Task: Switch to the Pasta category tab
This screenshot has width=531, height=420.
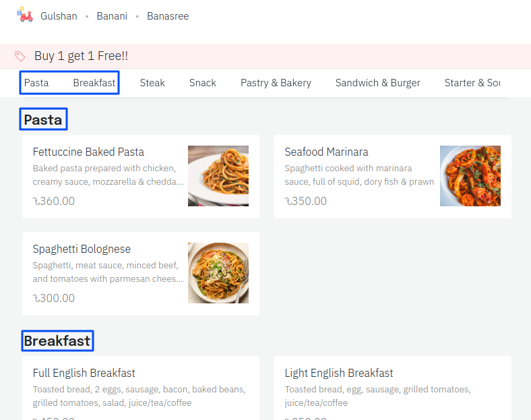Action: (x=36, y=83)
